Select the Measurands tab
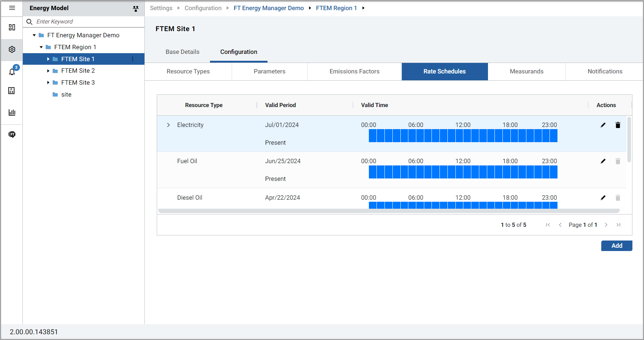 [526, 72]
